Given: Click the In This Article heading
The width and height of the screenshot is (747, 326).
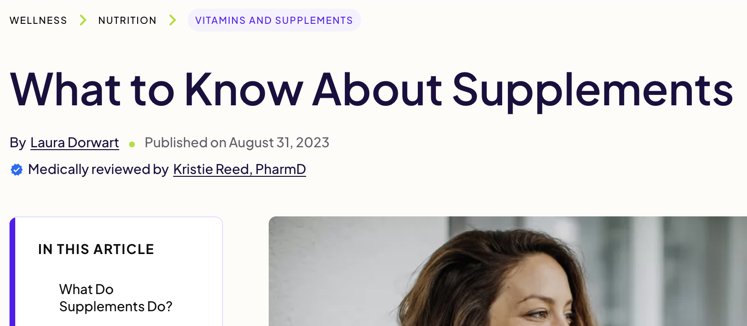Looking at the screenshot, I should pos(96,249).
